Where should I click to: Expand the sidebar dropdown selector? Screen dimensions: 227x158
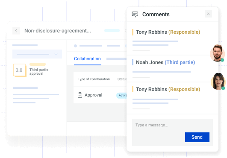point(37,54)
